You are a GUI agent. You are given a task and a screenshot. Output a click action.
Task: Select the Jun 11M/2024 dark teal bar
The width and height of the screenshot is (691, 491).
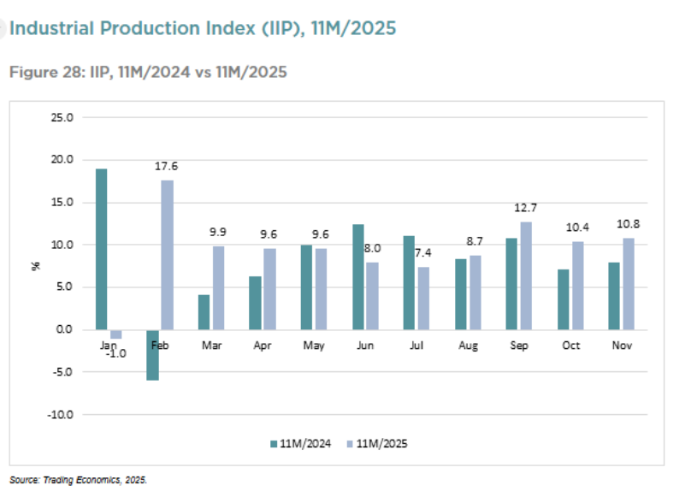[357, 276]
